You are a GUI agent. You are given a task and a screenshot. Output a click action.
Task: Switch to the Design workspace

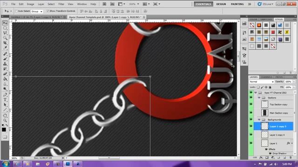point(221,4)
